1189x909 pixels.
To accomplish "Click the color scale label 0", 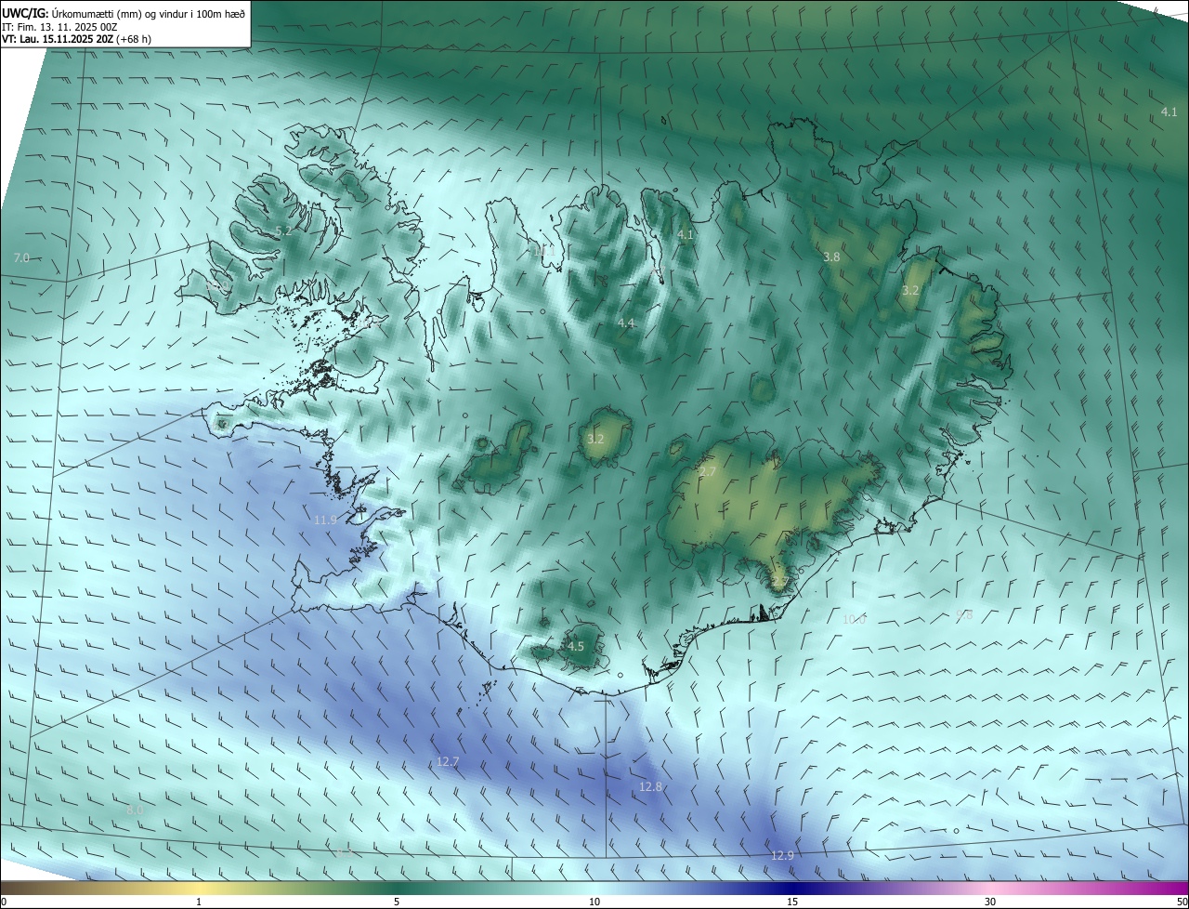I will (4, 902).
